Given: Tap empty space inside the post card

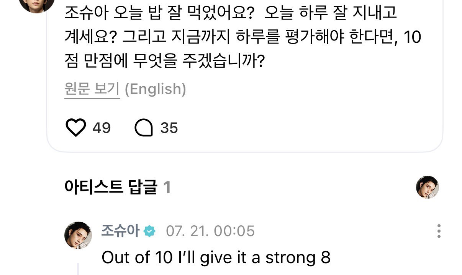Looking at the screenshot, I should click(x=306, y=122).
